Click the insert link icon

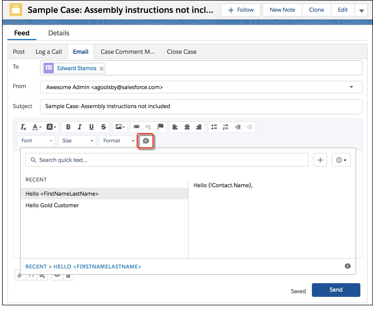136,127
